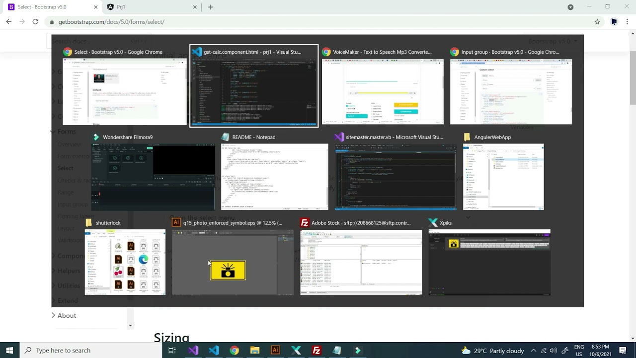Open File Explorer from the taskbar
The height and width of the screenshot is (358, 636).
point(255,351)
